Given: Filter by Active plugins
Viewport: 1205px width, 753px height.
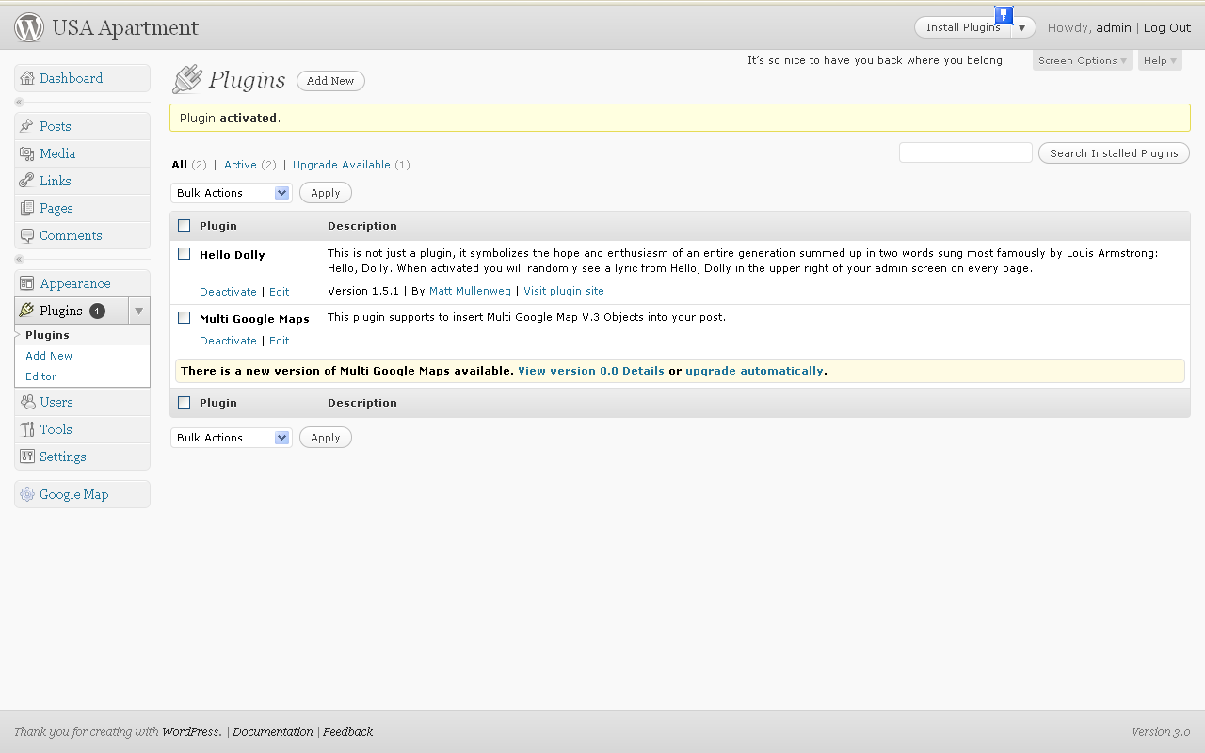Looking at the screenshot, I should (240, 165).
